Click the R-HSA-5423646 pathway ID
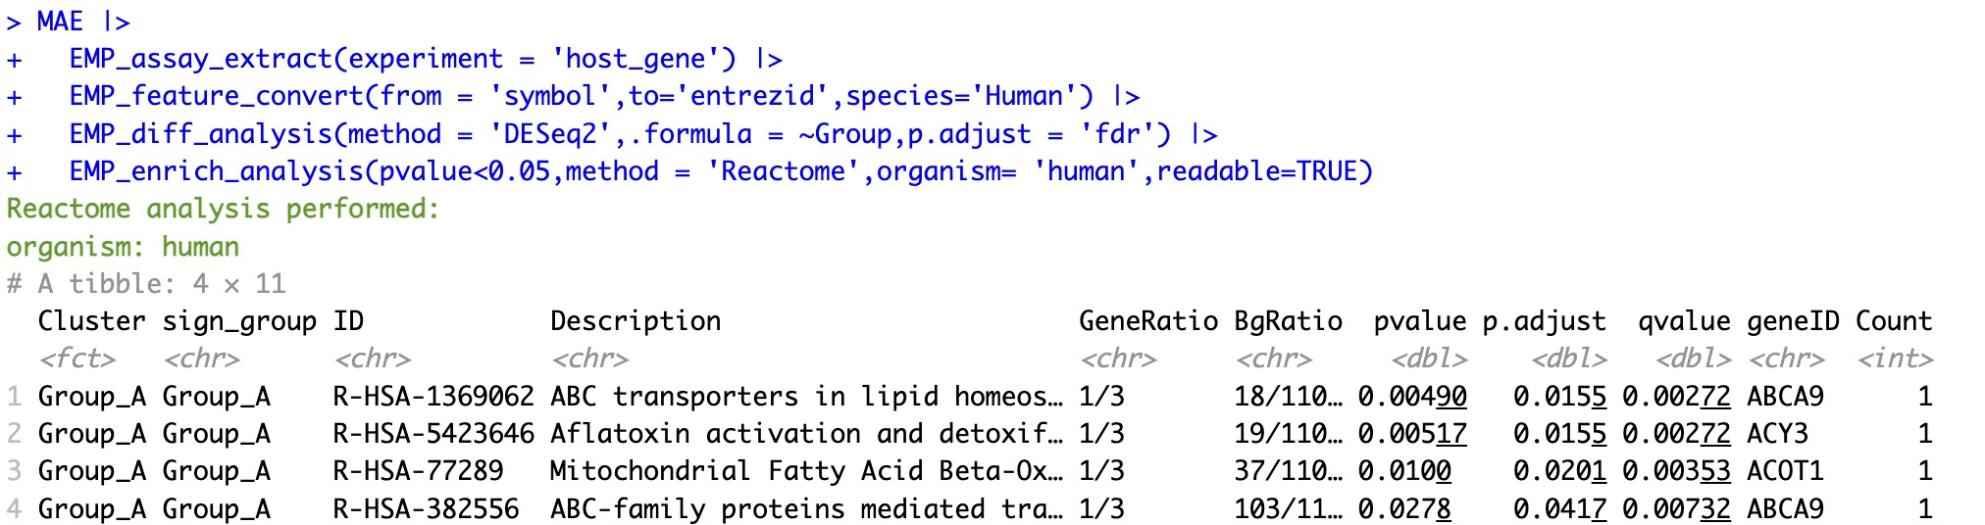This screenshot has height=525, width=1985. 433,434
